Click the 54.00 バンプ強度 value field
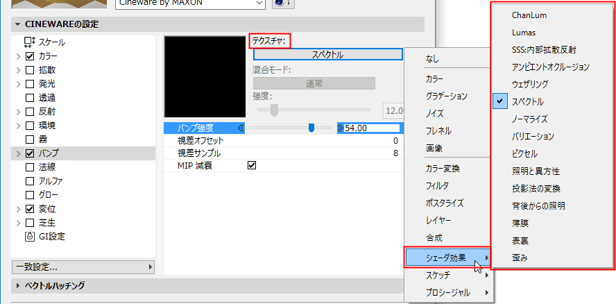 pos(372,128)
